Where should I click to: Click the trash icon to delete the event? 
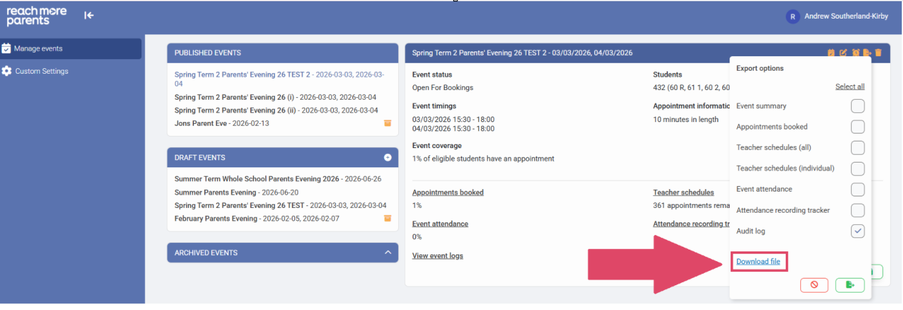tap(878, 53)
